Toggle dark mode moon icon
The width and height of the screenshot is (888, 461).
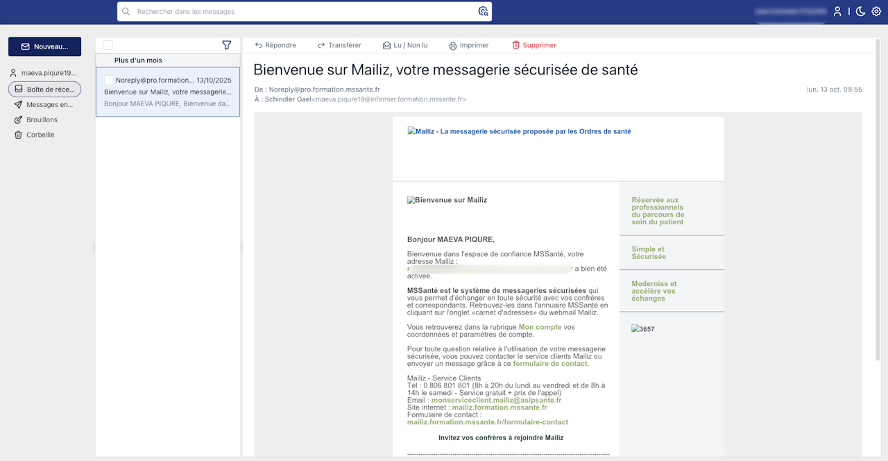pos(860,11)
